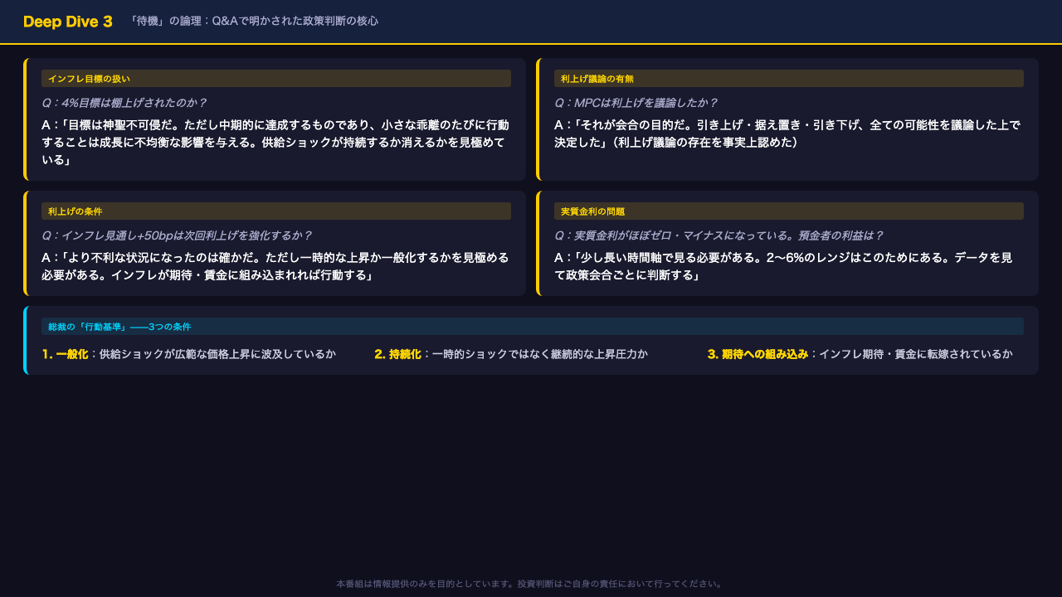Click question 'Q：4%目標は棚上げされたのか？'
Screen dimensions: 1062x597
point(124,103)
